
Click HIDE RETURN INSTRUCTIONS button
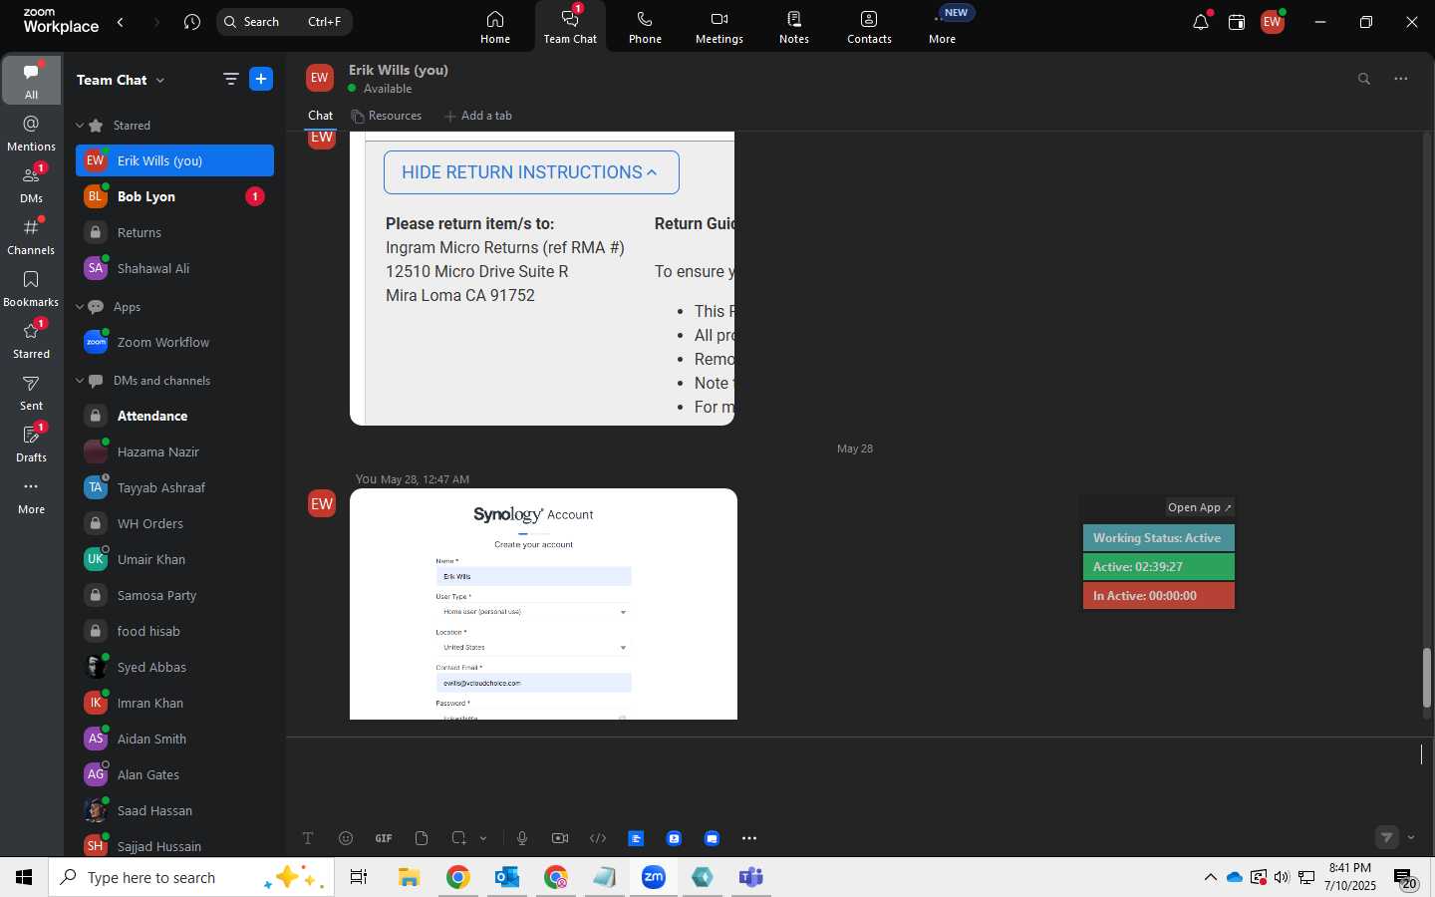point(531,172)
